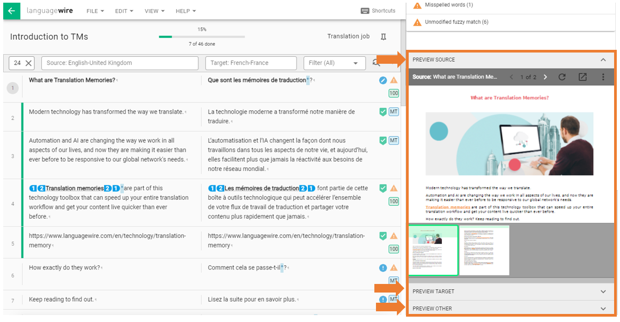Expand the Preview Target panel

[603, 291]
